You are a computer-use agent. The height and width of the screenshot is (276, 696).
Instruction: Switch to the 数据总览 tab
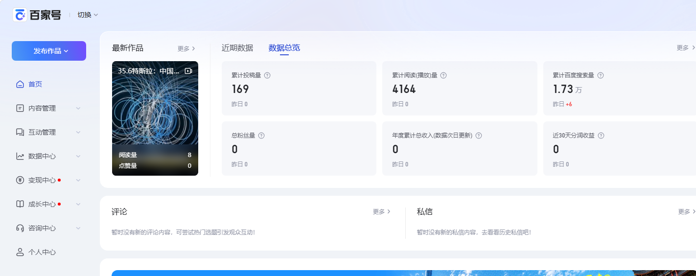pyautogui.click(x=284, y=48)
